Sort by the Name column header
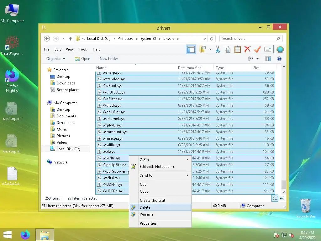The image size is (321, 241). (x=135, y=68)
